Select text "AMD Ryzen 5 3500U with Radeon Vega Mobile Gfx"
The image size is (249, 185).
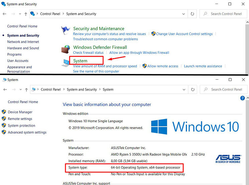(149, 154)
